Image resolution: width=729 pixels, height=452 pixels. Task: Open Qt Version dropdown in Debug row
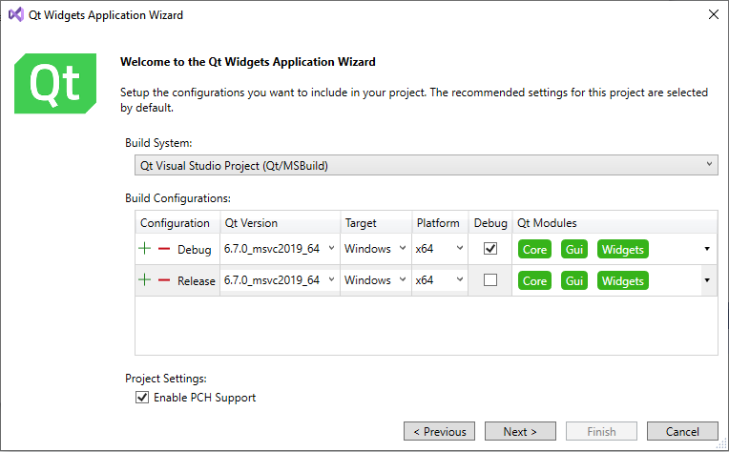[x=280, y=249]
